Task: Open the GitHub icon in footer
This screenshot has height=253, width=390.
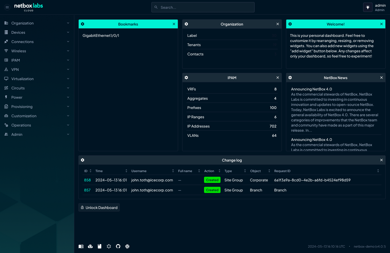Action: point(118,246)
